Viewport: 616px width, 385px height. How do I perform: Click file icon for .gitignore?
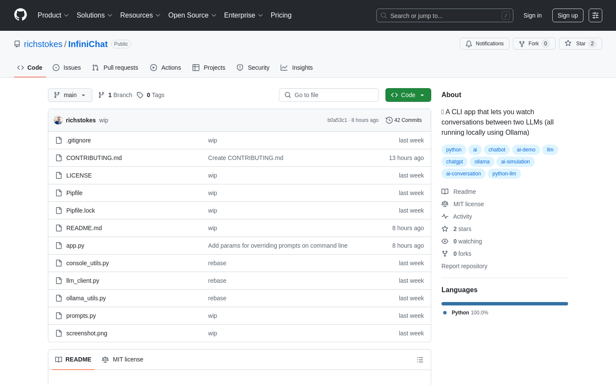click(x=59, y=140)
